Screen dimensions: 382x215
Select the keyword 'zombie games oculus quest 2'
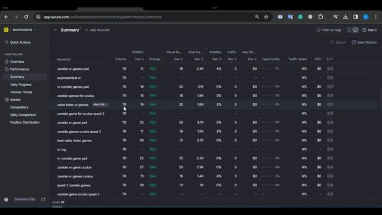click(79, 131)
